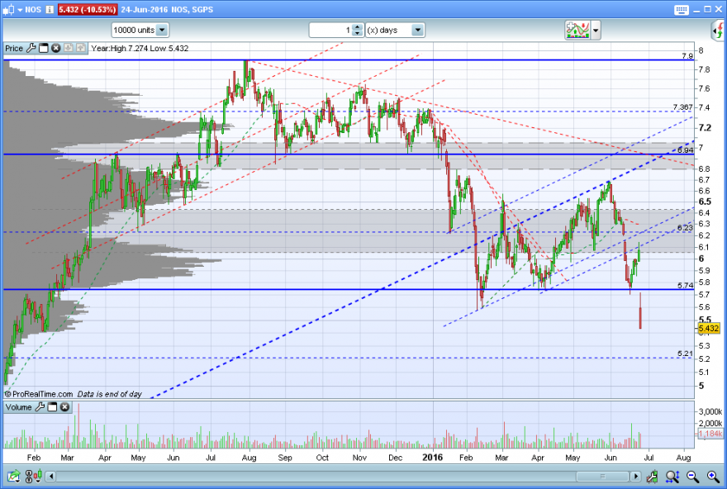Screen dimensions: 727x489
Task: Click the 5.432 (-10.53%) price badge
Action: tap(88, 9)
